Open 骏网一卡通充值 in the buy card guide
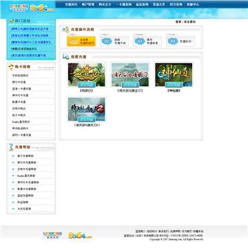The height and width of the screenshot is (248, 248). click(21, 135)
